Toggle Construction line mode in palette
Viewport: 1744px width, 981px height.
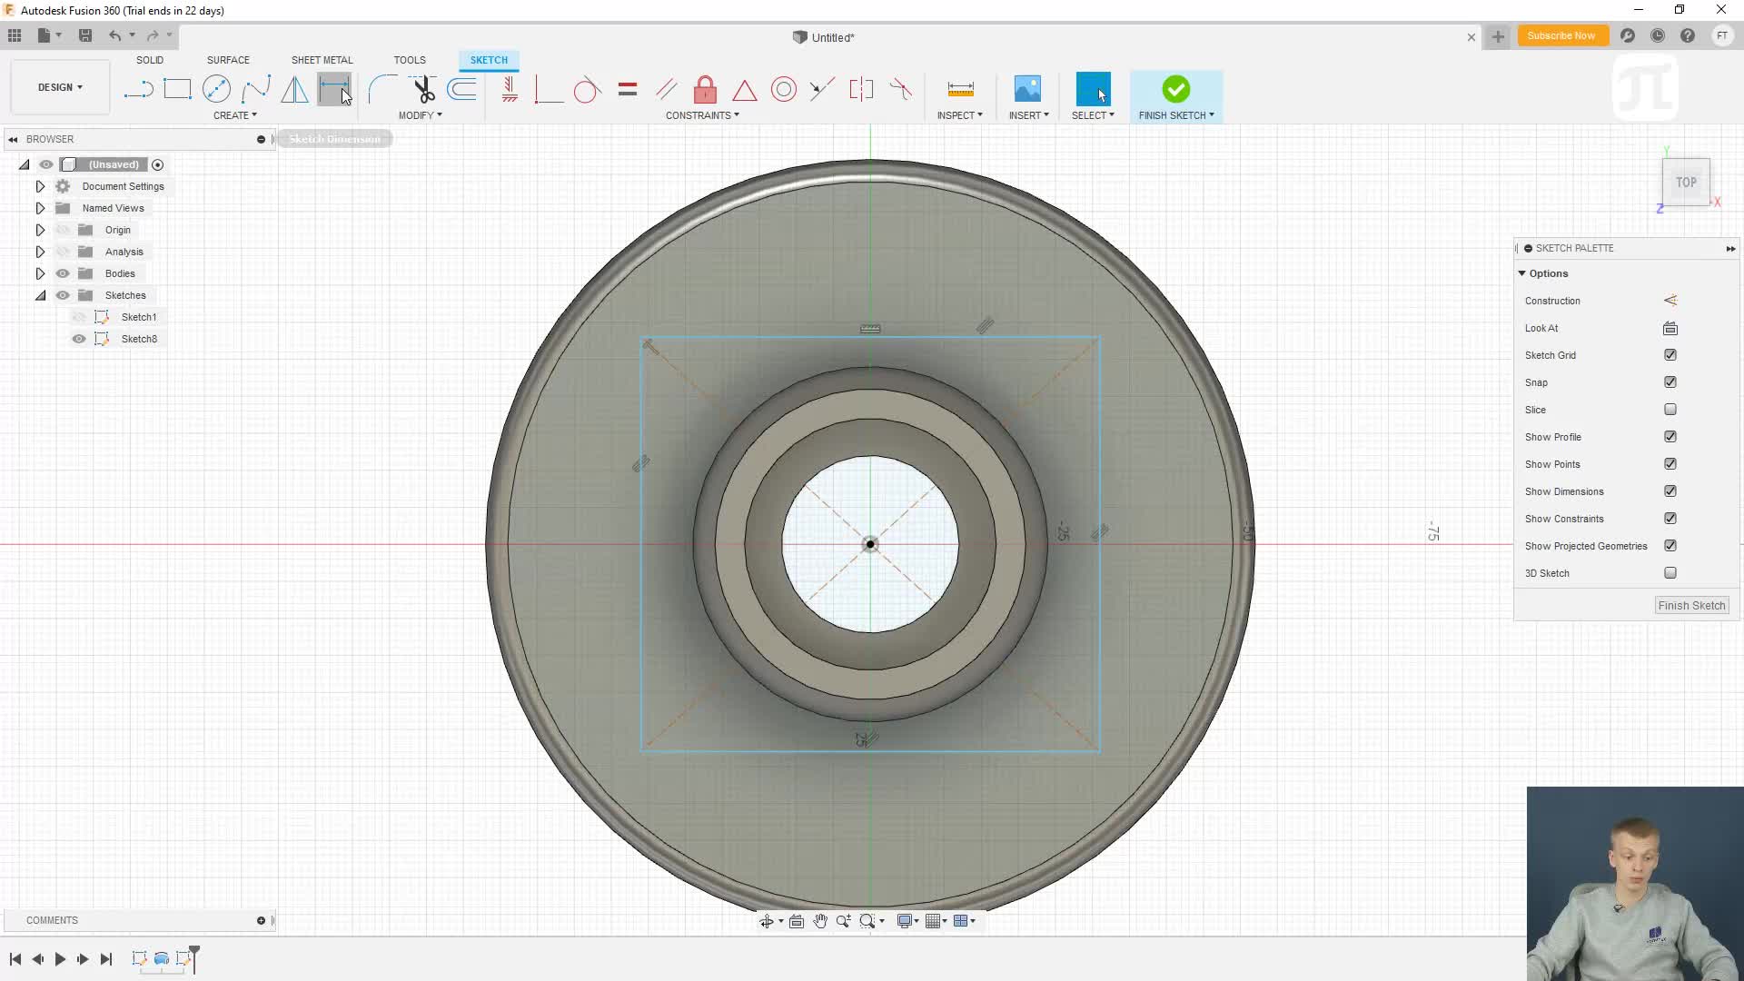pyautogui.click(x=1670, y=301)
